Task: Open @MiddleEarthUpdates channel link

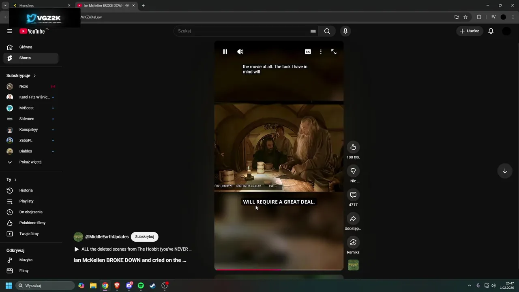Action: pos(107,237)
